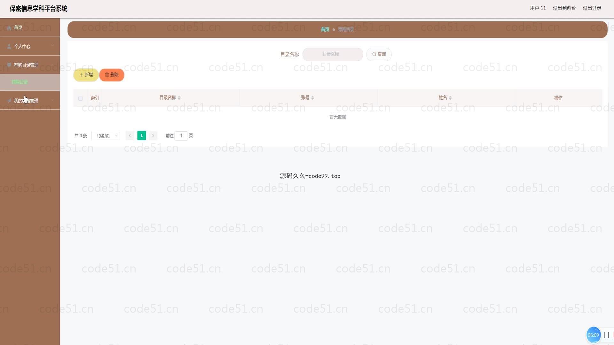Toggle the select-all table checkbox
614x345 pixels.
coord(80,98)
